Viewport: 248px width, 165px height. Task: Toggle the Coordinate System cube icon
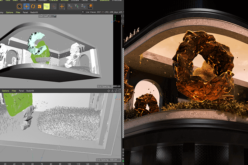pyautogui.click(x=91, y=6)
